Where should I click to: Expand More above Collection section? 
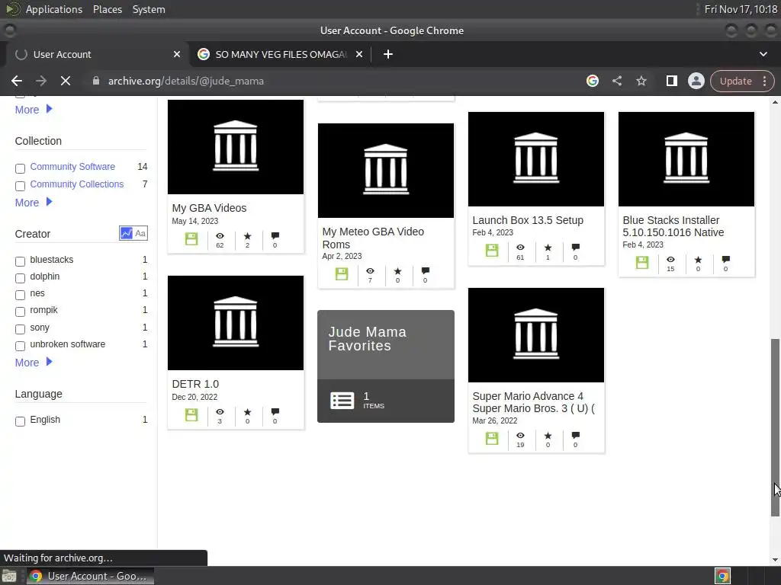click(x=34, y=110)
